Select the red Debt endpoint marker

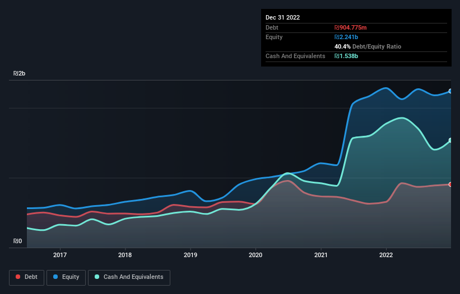[450, 184]
